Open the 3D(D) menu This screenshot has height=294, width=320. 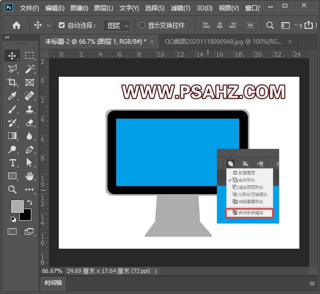[x=205, y=8]
